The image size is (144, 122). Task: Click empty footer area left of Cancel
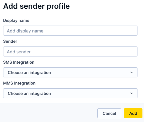tap(49, 113)
